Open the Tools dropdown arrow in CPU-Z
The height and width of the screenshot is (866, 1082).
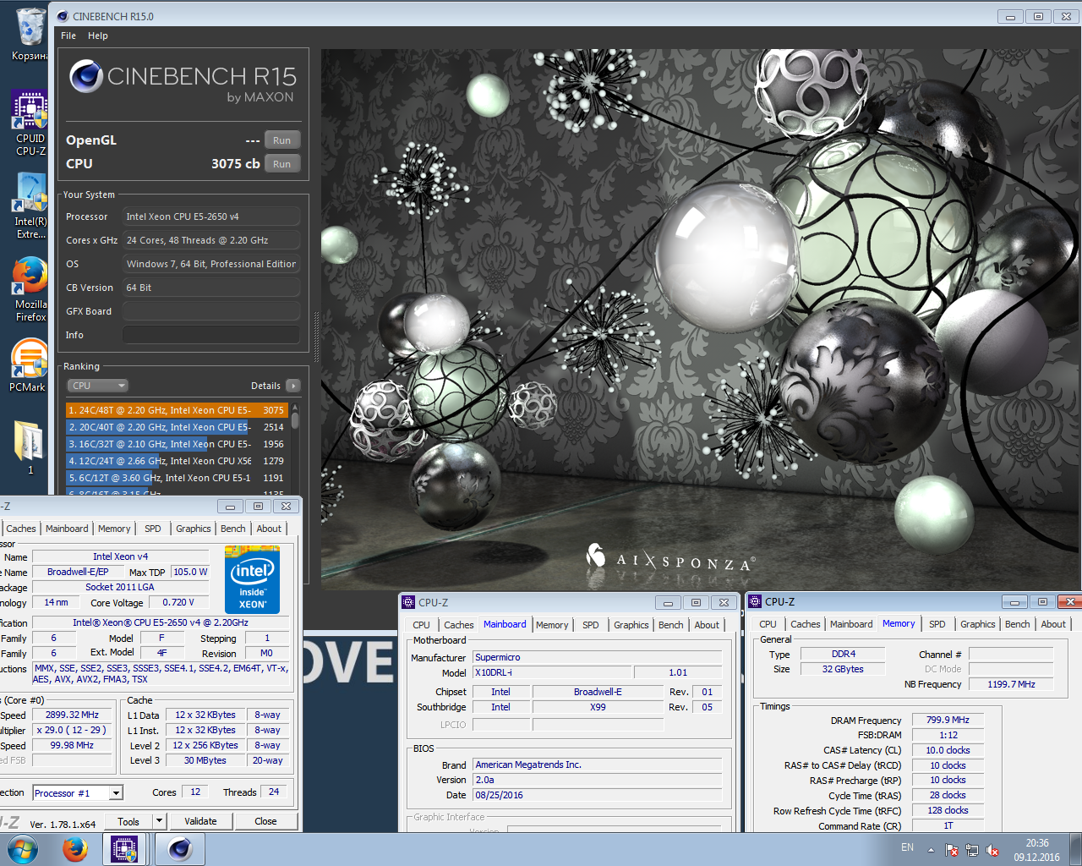[x=159, y=821]
